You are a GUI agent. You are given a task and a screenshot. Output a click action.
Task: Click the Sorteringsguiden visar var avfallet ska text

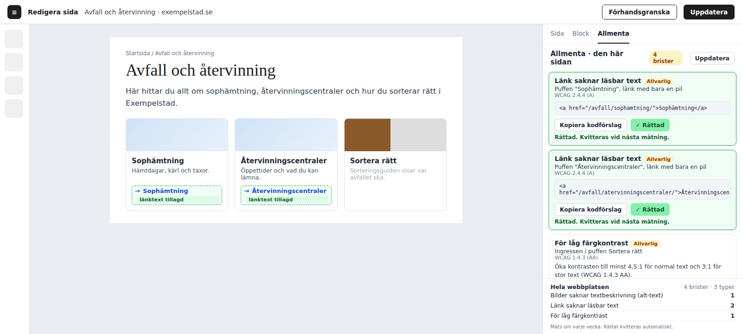click(x=388, y=174)
